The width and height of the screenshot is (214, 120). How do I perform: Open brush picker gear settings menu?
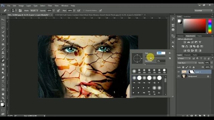[x=170, y=53]
